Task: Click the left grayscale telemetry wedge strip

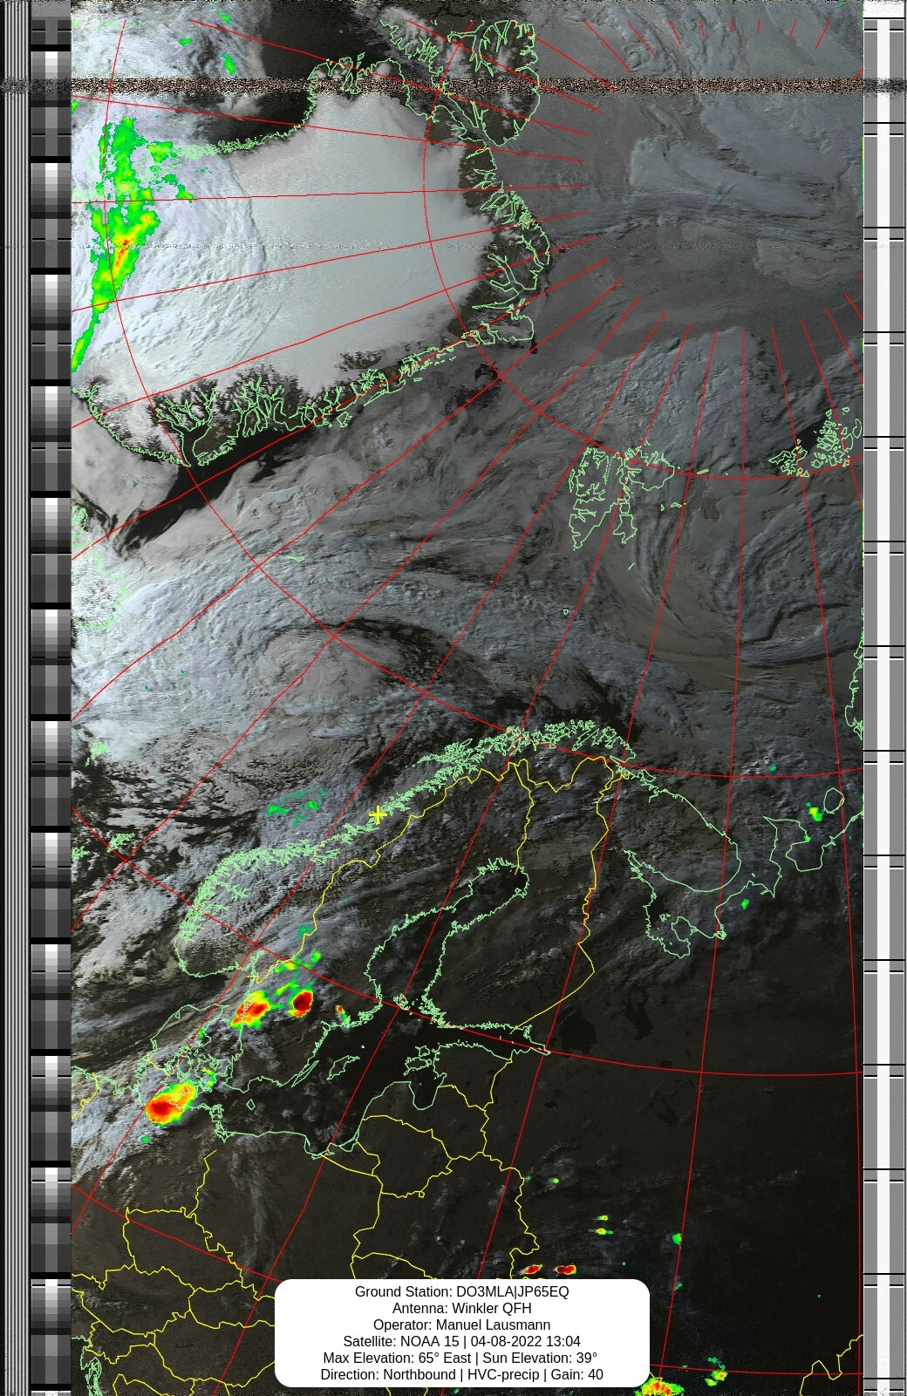Action: [x=51, y=698]
